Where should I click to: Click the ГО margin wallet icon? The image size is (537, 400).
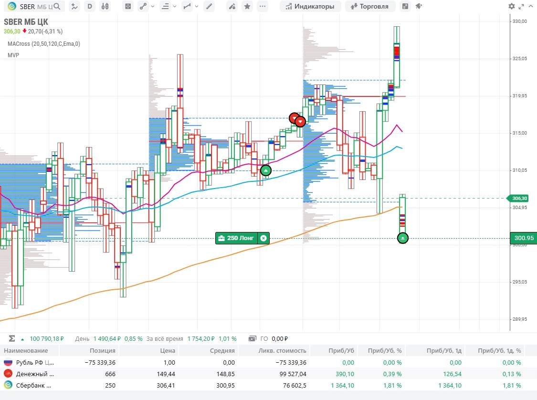[x=253, y=339]
